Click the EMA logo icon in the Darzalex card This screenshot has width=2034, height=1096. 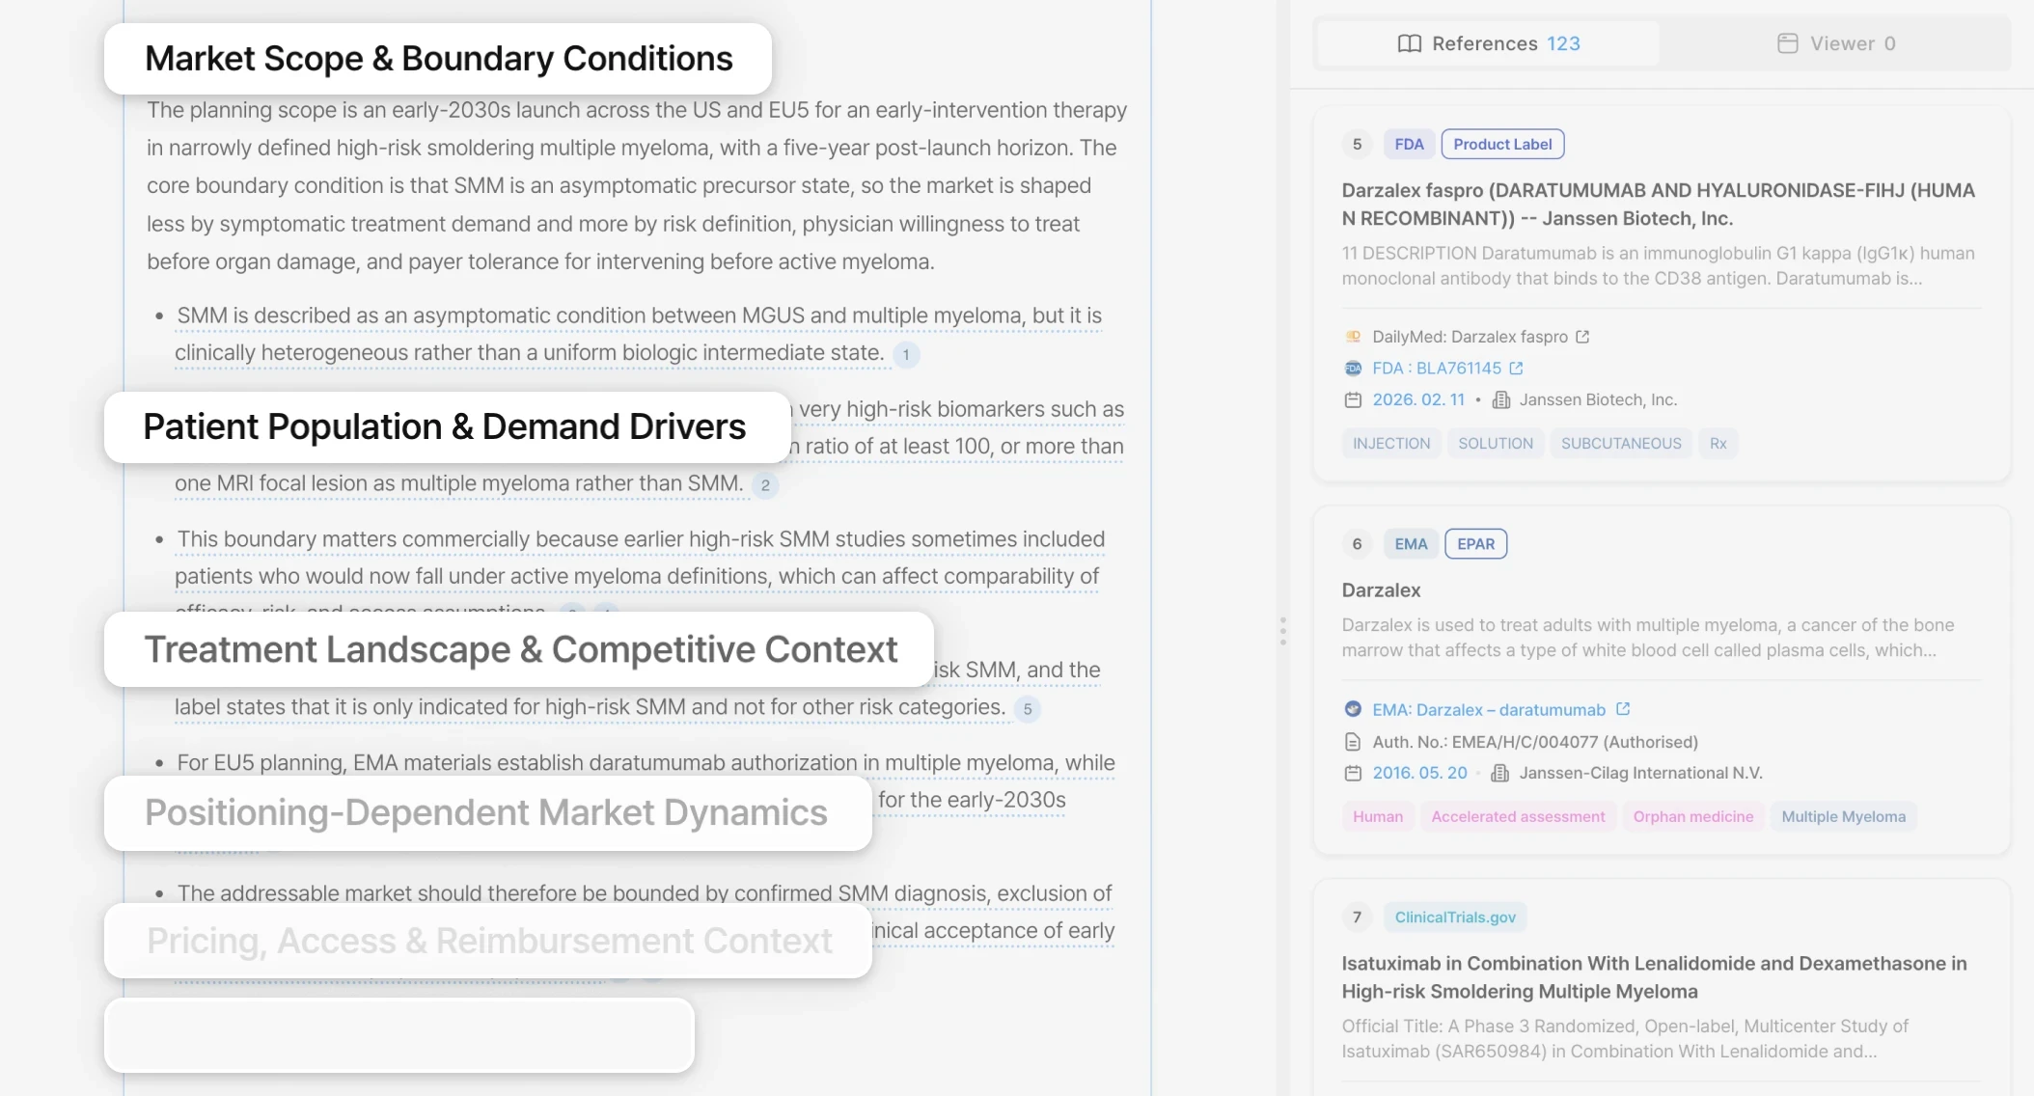click(x=1353, y=709)
